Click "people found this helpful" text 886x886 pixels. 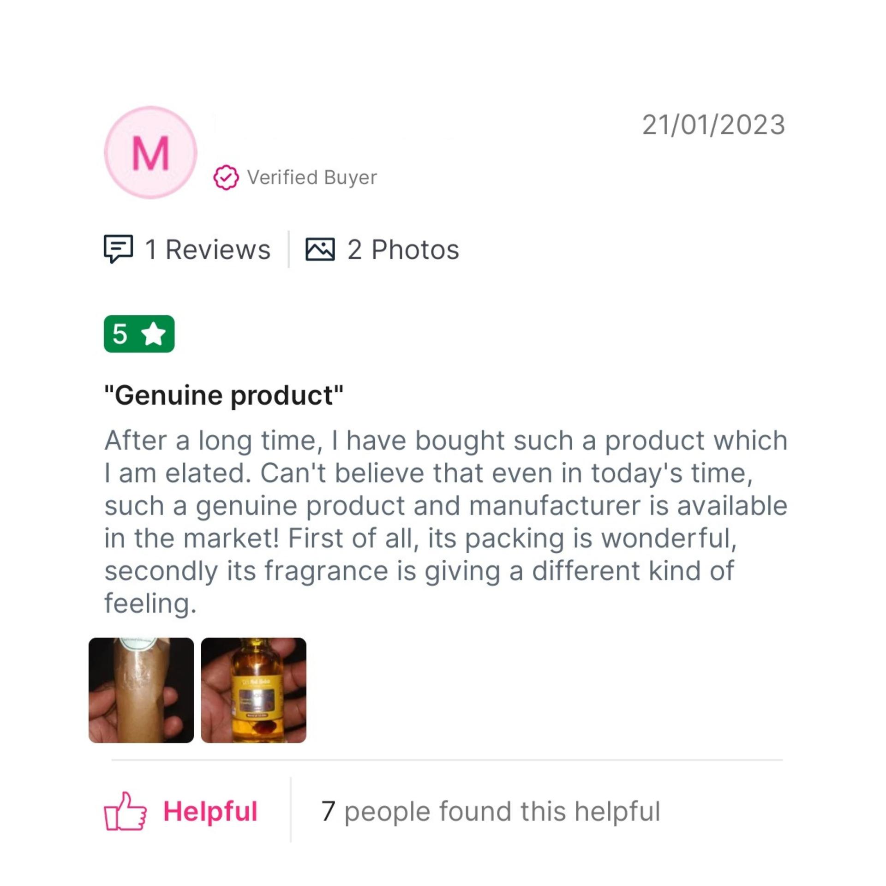[x=502, y=811]
